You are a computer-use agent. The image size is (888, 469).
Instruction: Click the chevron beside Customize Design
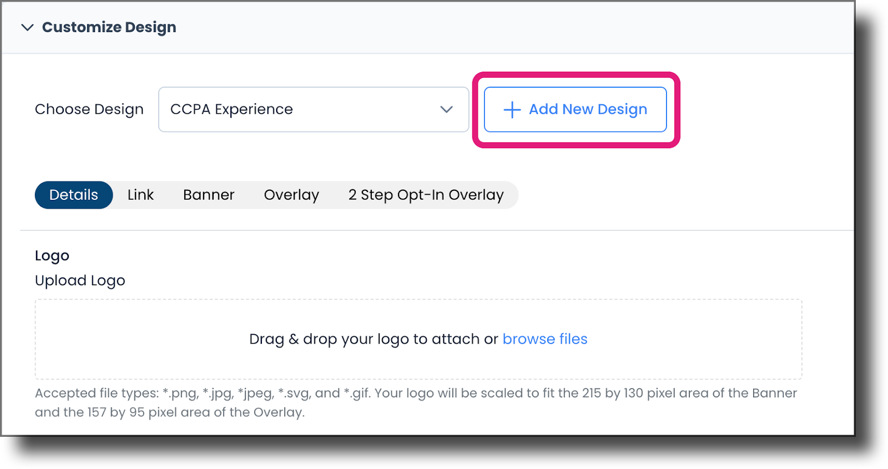pos(26,27)
